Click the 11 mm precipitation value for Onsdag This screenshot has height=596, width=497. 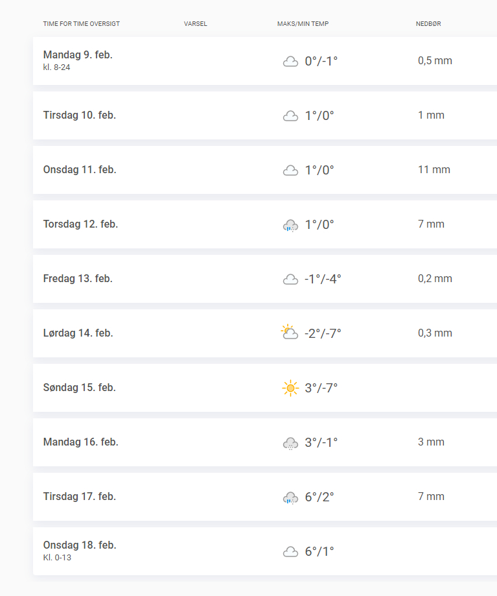tap(434, 170)
